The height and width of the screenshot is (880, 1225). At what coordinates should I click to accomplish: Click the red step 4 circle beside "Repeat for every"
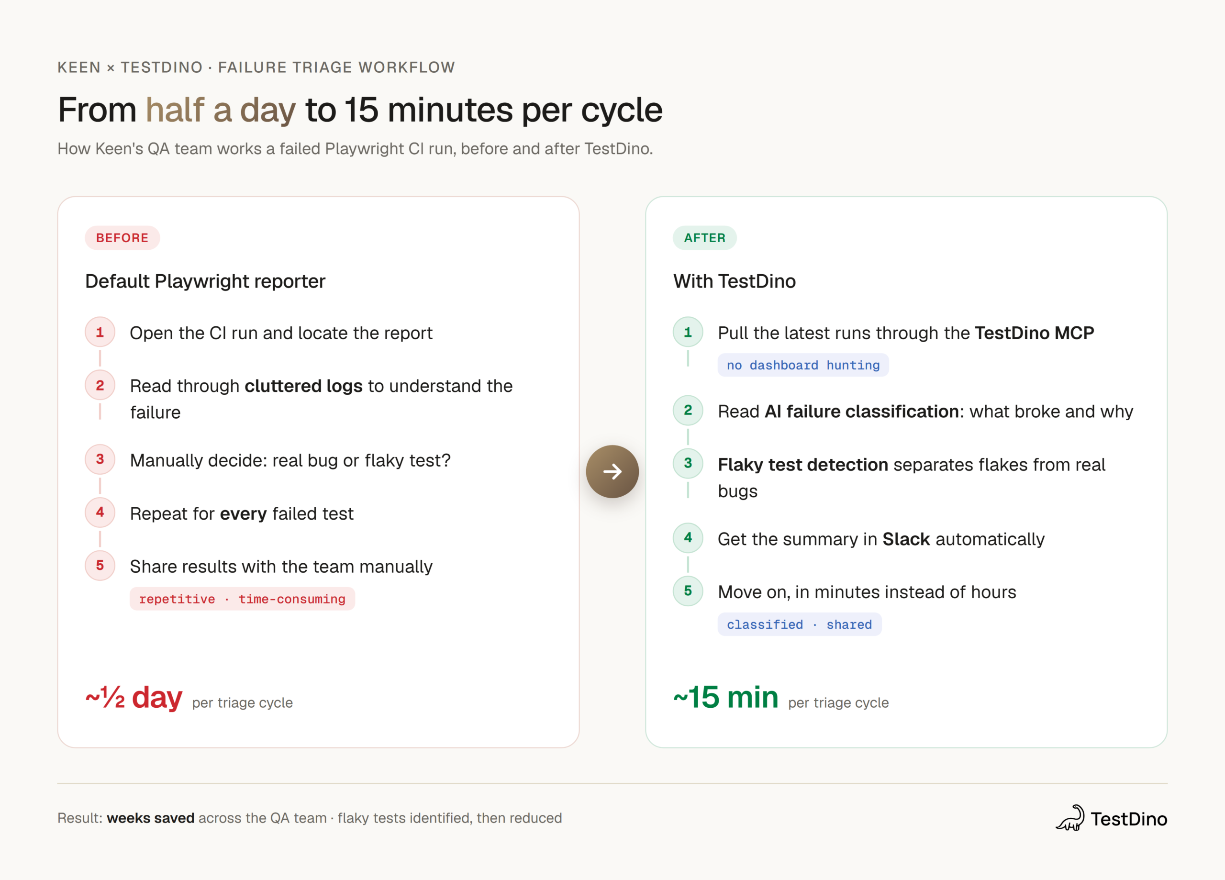100,512
